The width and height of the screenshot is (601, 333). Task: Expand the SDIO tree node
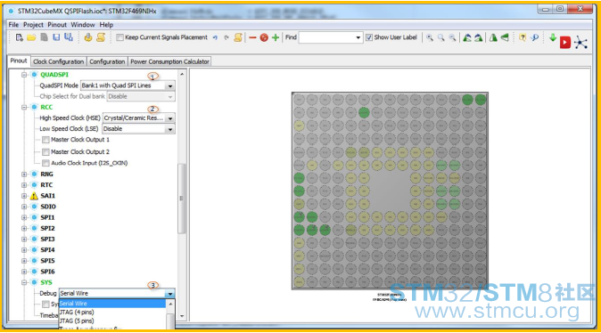[x=24, y=207]
